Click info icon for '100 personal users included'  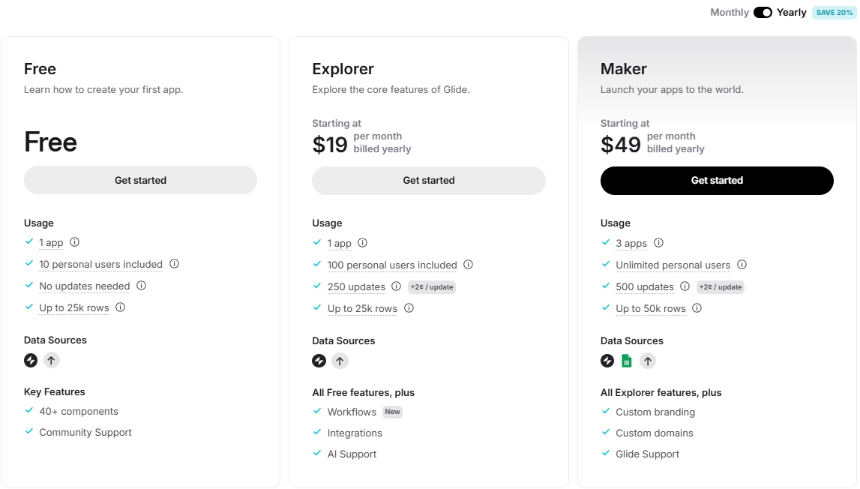coord(469,265)
